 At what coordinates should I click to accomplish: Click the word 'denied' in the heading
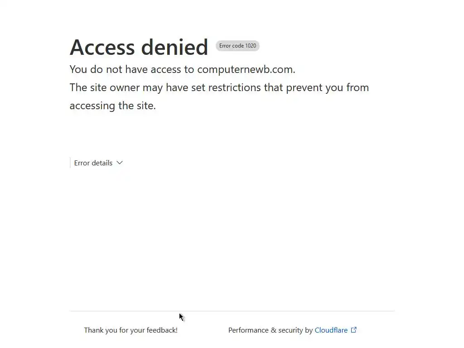[174, 47]
